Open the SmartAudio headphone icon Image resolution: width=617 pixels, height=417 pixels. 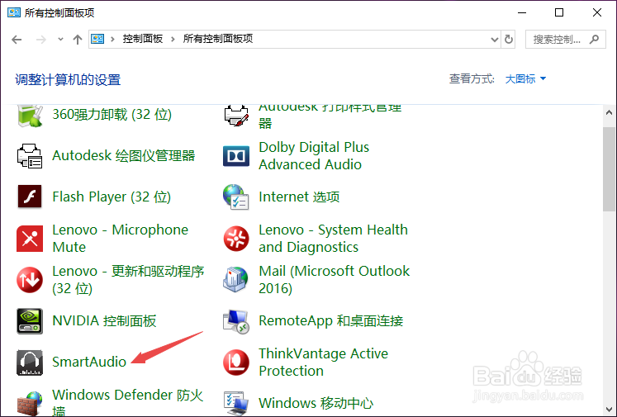tap(30, 363)
